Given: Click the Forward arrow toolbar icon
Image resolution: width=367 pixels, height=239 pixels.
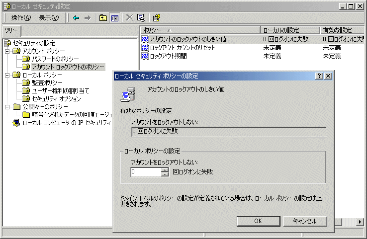Looking at the screenshot, I should click(88, 18).
